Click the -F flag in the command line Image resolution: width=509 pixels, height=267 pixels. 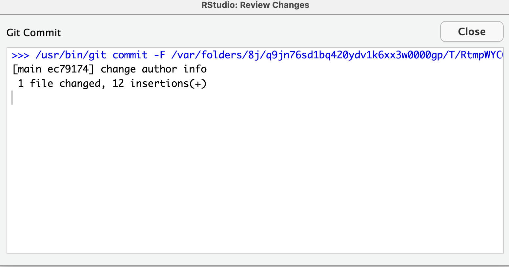coord(159,55)
